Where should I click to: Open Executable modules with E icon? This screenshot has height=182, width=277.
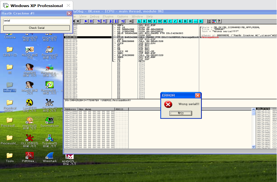click(x=144, y=21)
